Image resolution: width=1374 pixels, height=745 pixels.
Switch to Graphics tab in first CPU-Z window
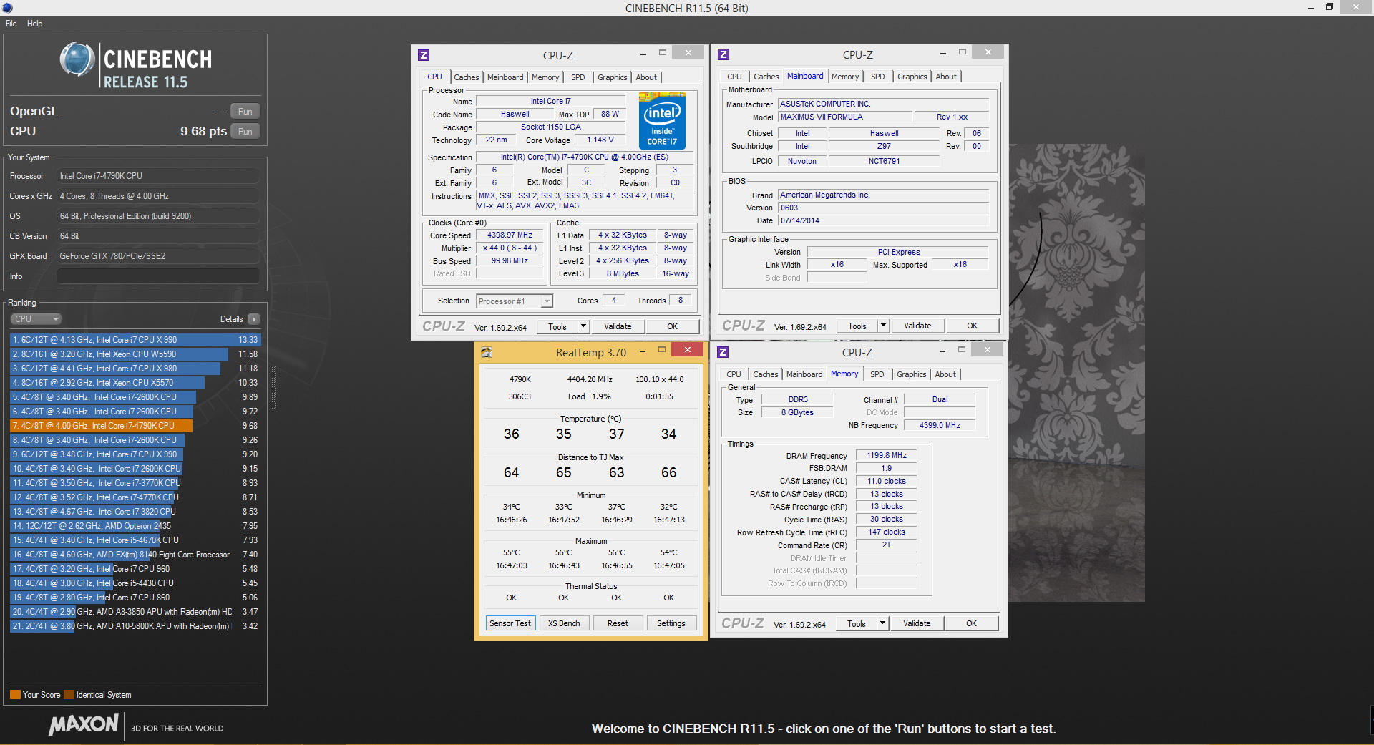613,77
